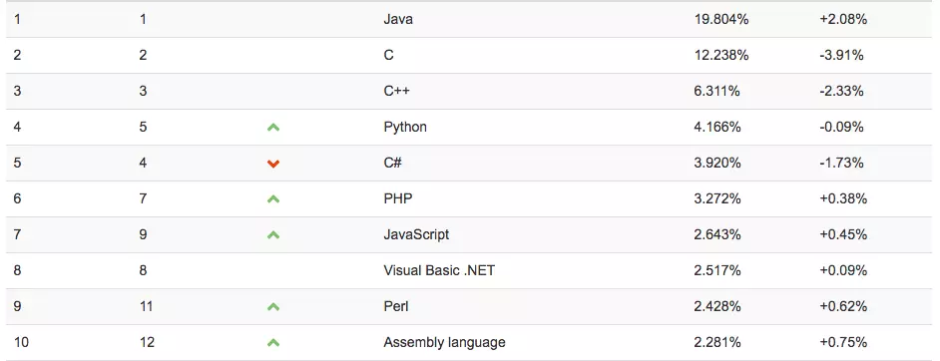Click the -3.91% change for C
The width and height of the screenshot is (940, 361).
(x=841, y=55)
